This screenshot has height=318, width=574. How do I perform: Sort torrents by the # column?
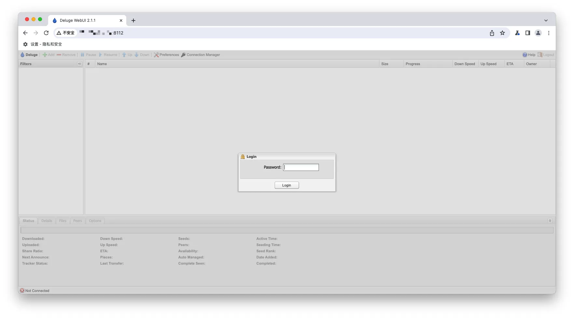click(x=90, y=64)
